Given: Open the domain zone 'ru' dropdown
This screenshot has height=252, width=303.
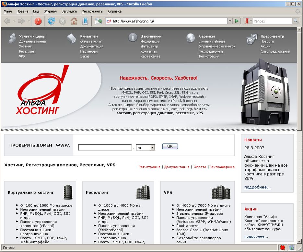Looking at the screenshot, I should pyautogui.click(x=146, y=148).
